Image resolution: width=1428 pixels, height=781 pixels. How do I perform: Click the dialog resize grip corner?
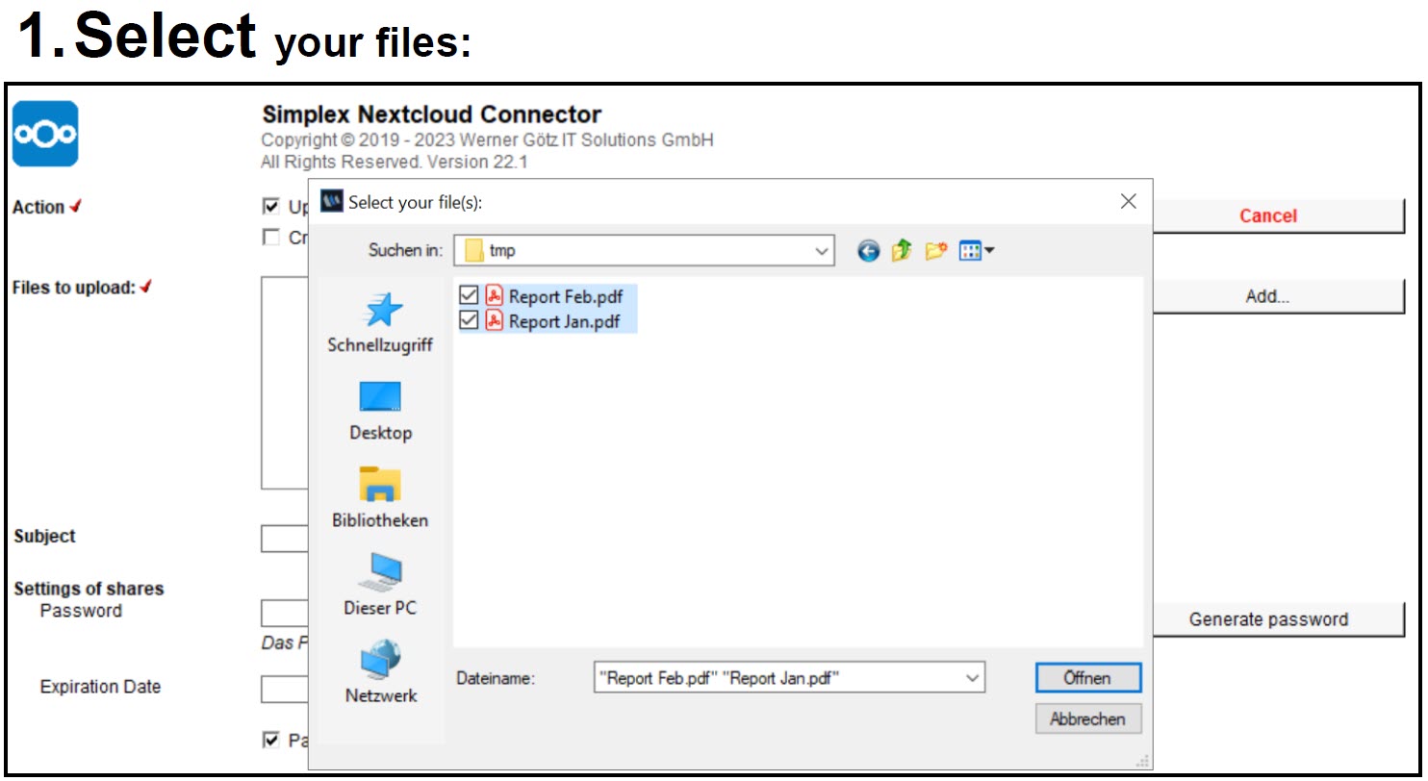click(1143, 761)
